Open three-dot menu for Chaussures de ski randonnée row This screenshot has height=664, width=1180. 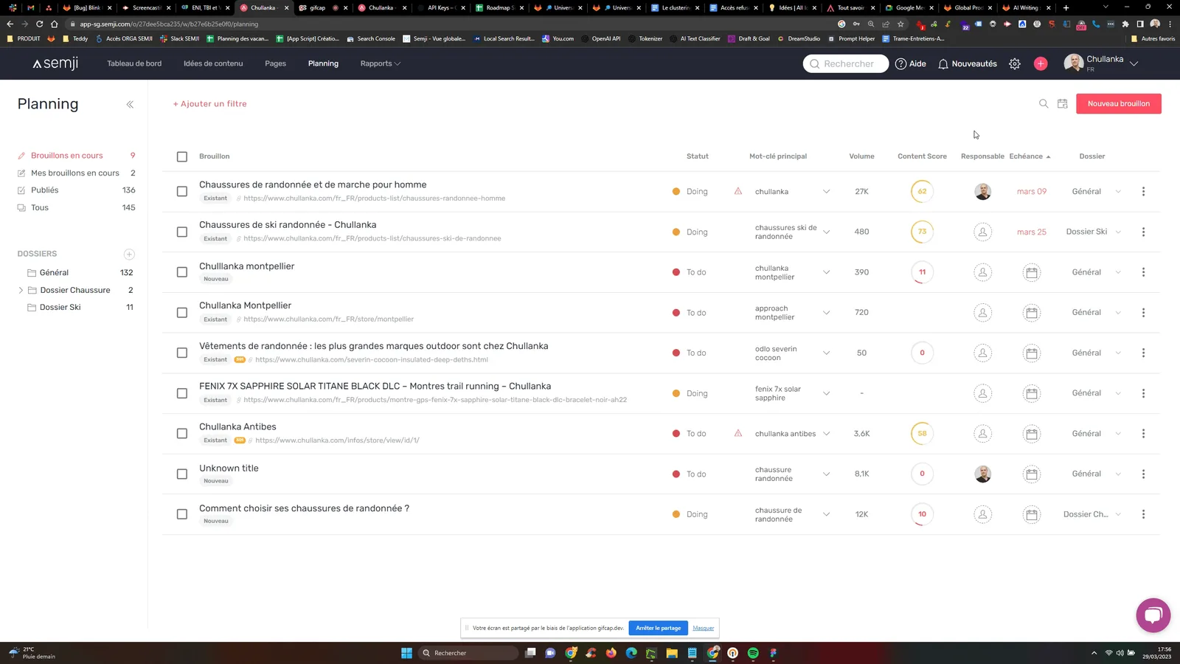point(1143,232)
